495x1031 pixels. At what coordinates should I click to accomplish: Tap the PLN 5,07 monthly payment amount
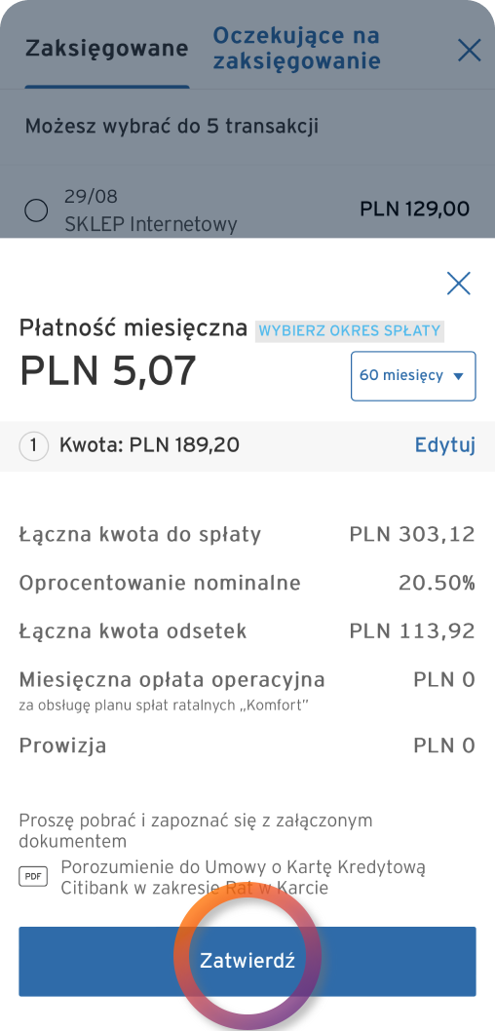108,370
